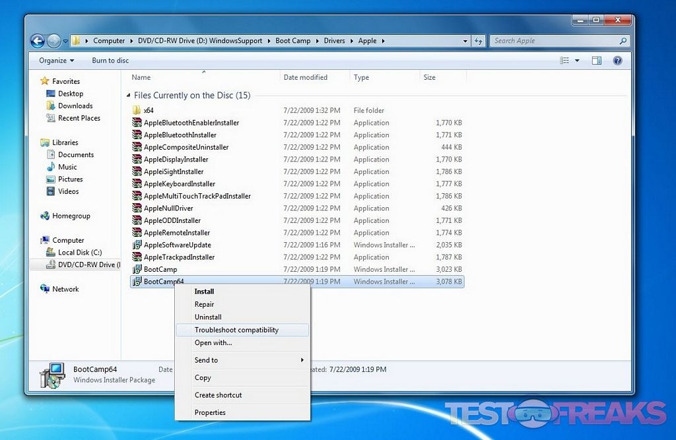Click the AppleBluetoothInstaller application icon
This screenshot has width=676, height=440.
137,135
